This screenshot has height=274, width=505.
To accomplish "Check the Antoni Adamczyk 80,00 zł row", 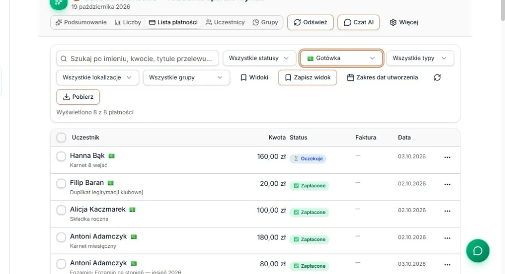I will [x=61, y=264].
